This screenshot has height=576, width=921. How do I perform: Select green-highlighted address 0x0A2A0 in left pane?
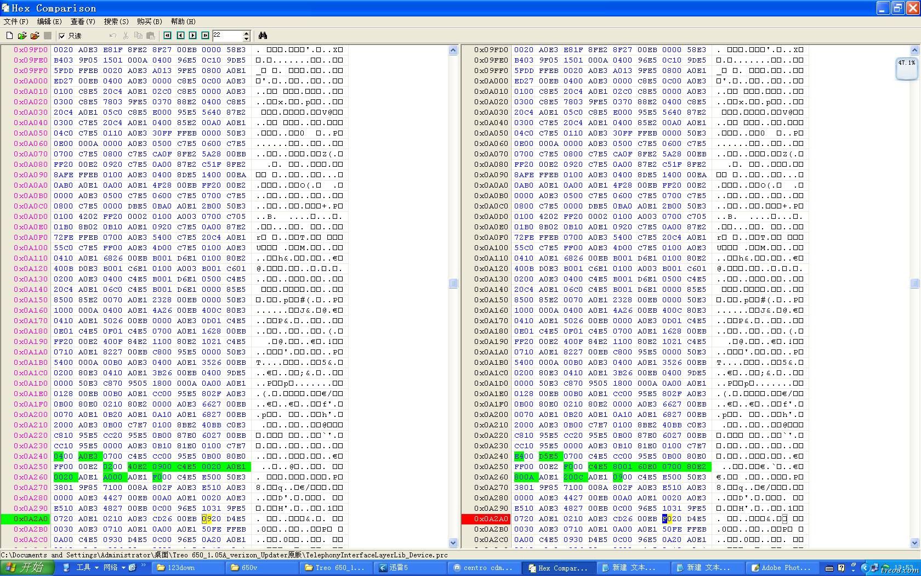point(26,519)
